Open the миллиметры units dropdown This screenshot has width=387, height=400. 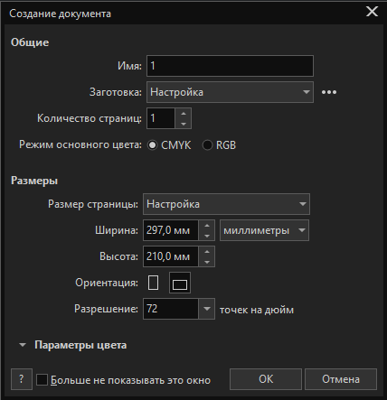264,230
